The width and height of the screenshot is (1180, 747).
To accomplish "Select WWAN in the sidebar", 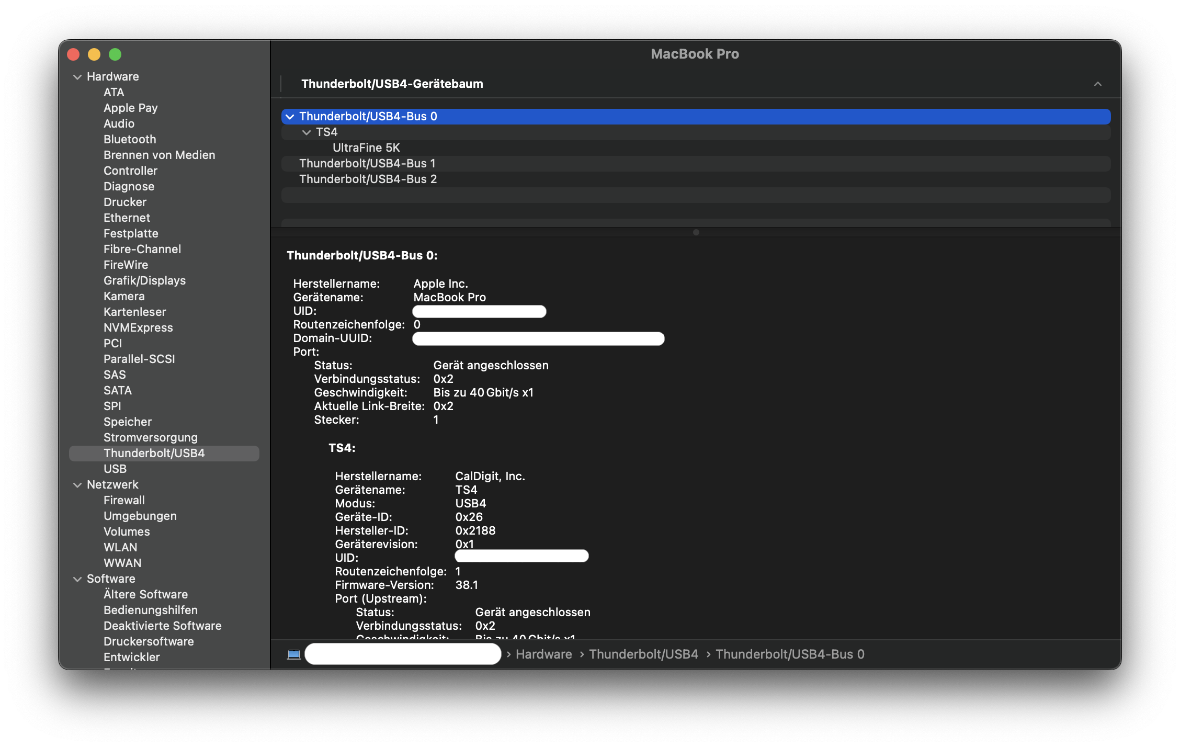I will click(122, 563).
